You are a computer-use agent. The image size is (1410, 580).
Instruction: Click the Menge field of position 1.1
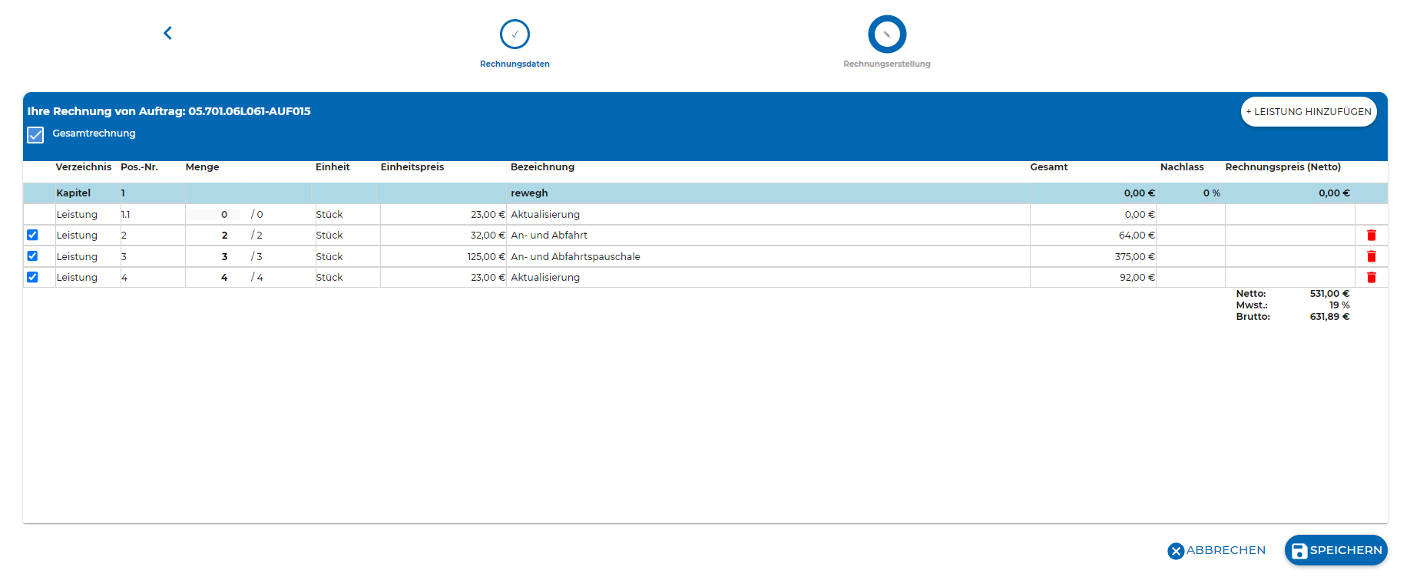[x=216, y=215]
